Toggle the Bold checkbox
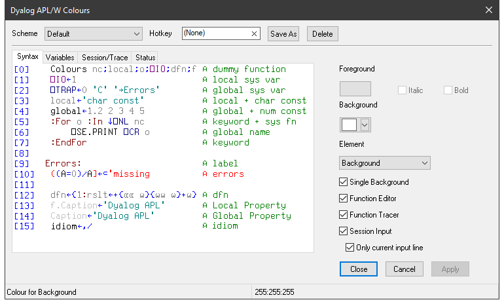 click(448, 90)
